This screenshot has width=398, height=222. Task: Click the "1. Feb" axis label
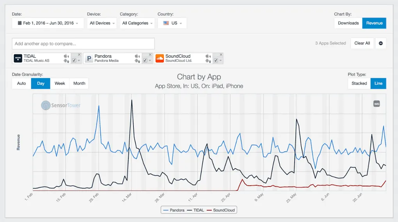coord(29,197)
